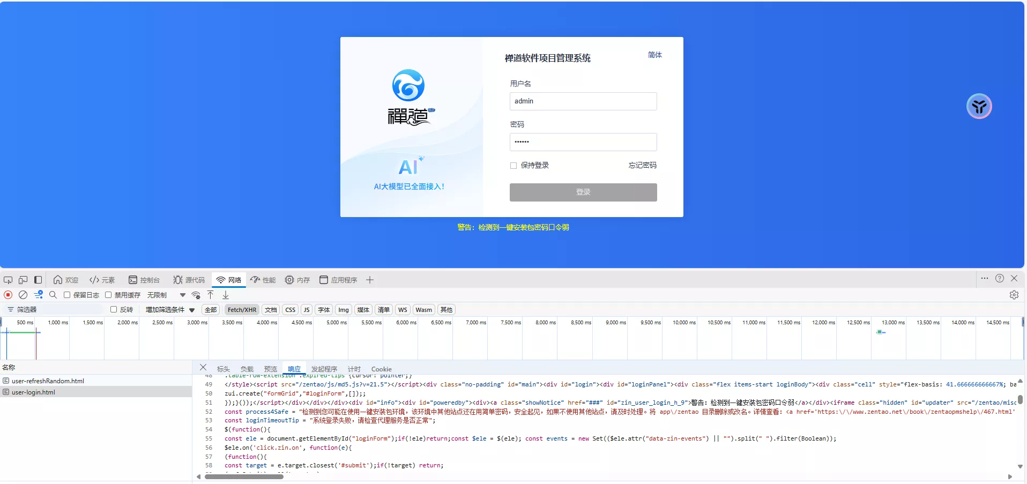Open the 响应 response tab
1027x484 pixels.
[294, 369]
